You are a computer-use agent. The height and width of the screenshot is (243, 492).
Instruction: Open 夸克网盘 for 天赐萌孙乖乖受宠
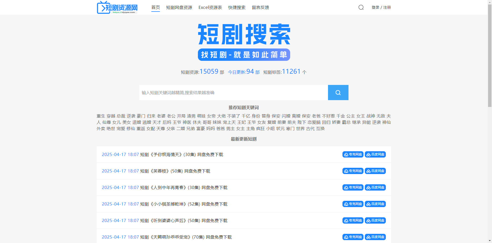point(353,237)
